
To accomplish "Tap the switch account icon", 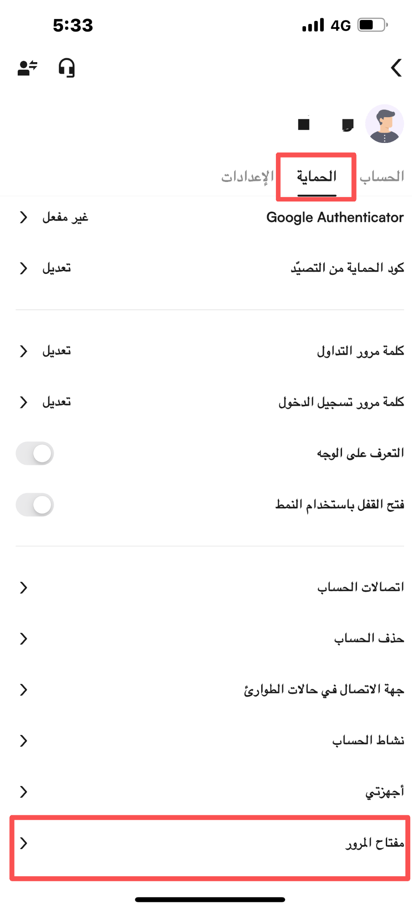I will [27, 68].
